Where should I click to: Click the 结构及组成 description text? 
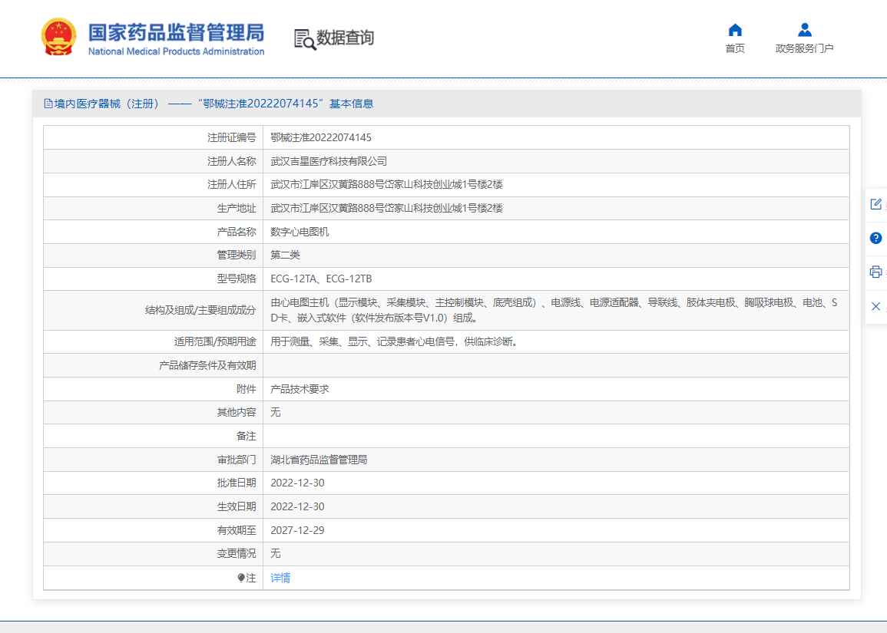(x=554, y=310)
